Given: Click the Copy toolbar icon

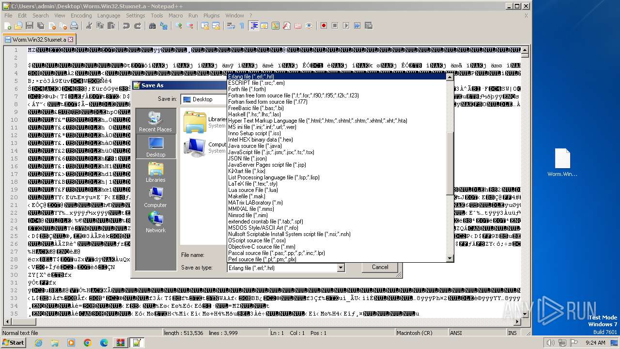Looking at the screenshot, I should point(100,26).
